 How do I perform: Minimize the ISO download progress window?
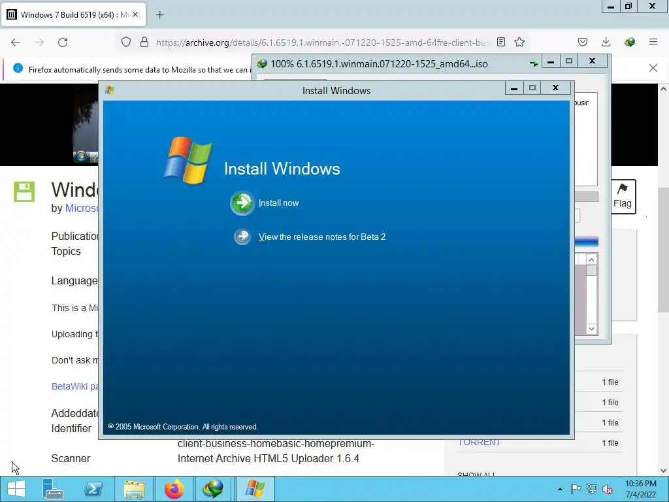(x=551, y=61)
